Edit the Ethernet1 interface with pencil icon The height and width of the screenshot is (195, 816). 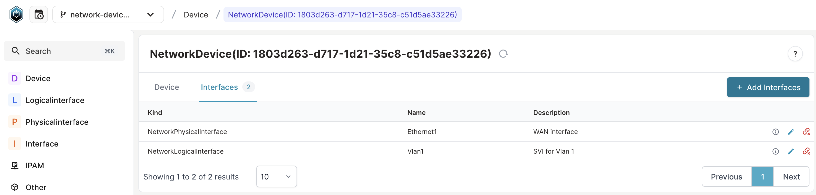(791, 132)
